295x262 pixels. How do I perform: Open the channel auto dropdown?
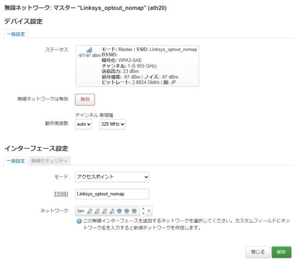coord(84,124)
